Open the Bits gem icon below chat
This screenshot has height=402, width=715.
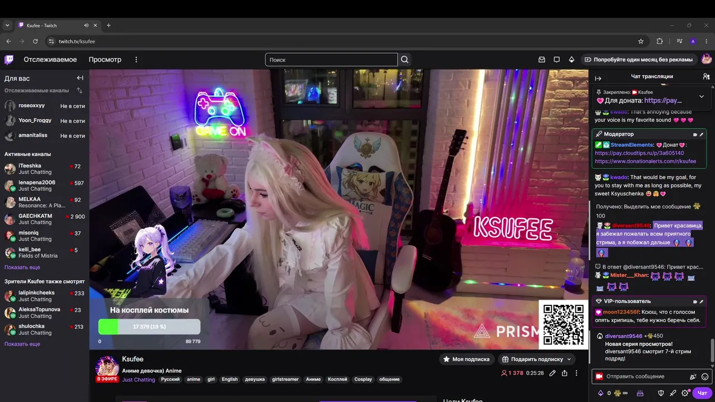point(600,393)
